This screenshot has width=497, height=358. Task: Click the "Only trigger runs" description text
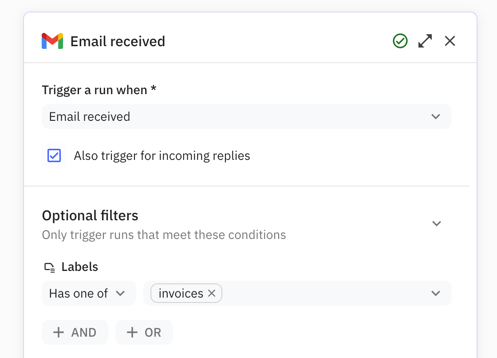click(x=164, y=235)
